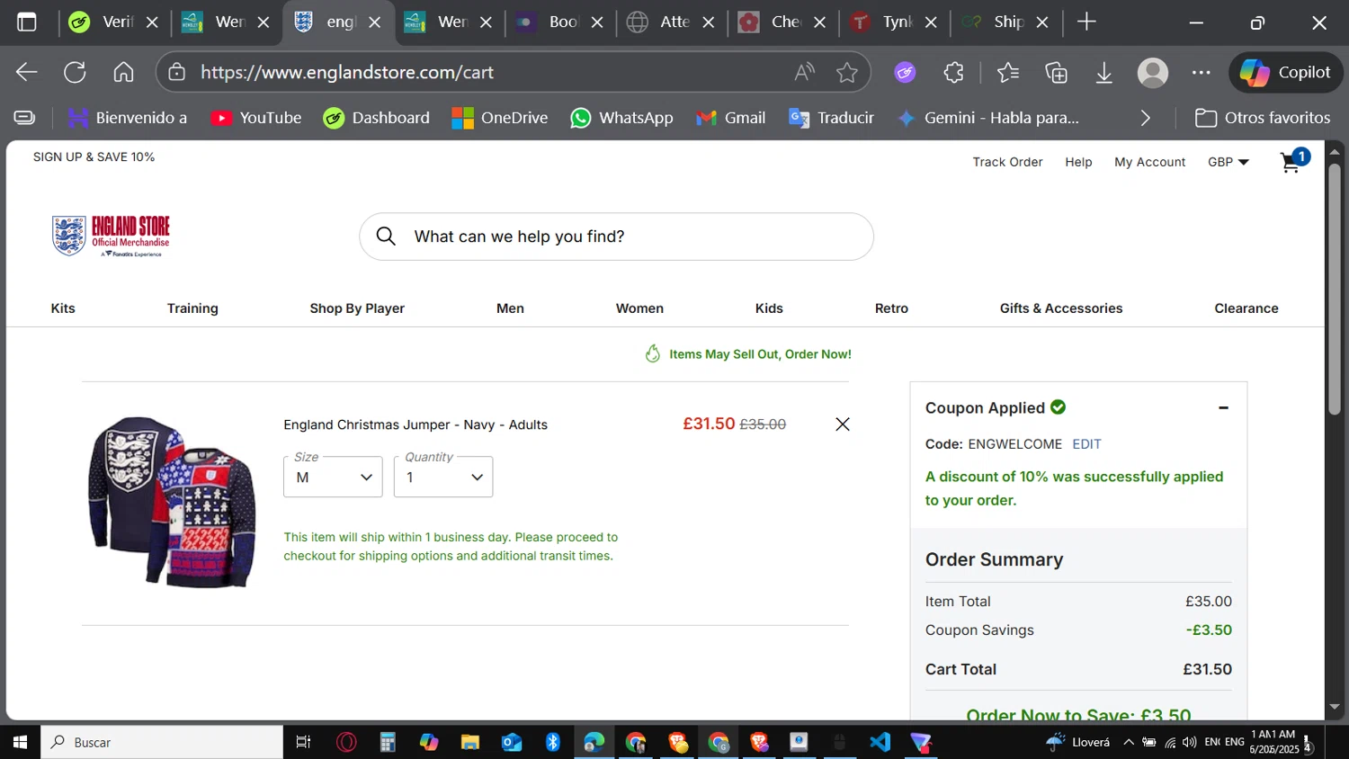The width and height of the screenshot is (1349, 759).
Task: View site information lock icon
Action: (177, 72)
